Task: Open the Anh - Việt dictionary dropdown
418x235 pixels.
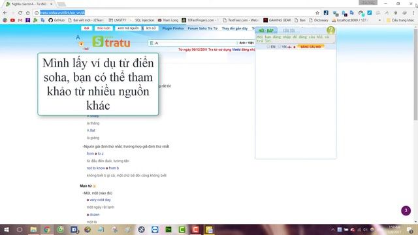Action: [x=246, y=43]
